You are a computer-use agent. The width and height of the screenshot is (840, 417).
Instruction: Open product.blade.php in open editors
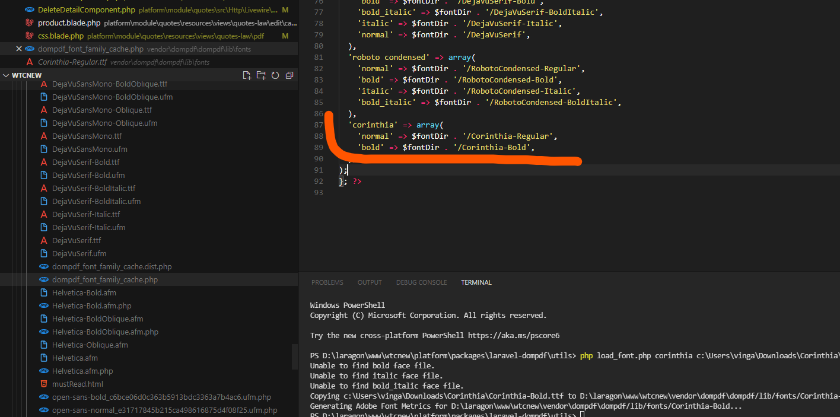click(x=69, y=23)
